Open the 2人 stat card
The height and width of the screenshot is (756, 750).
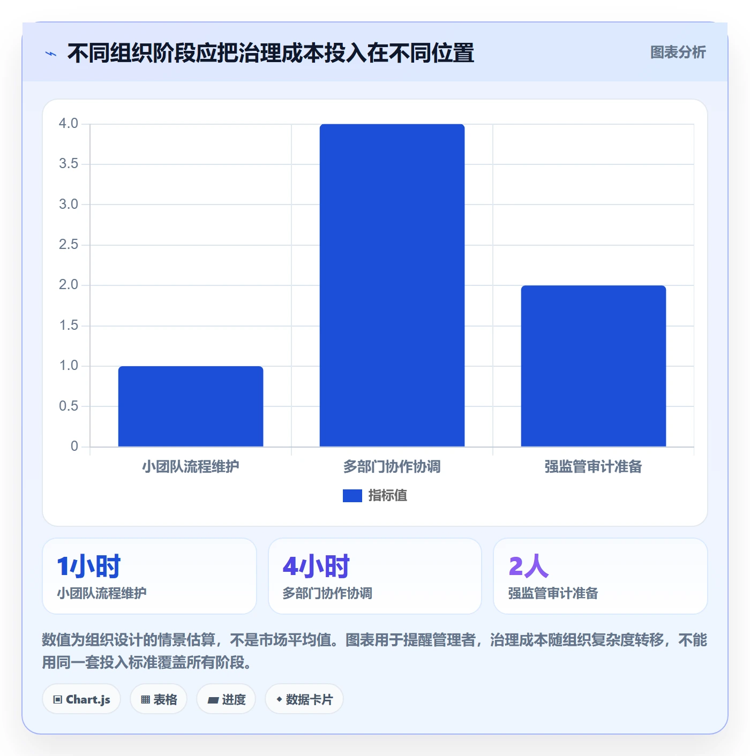pos(601,576)
